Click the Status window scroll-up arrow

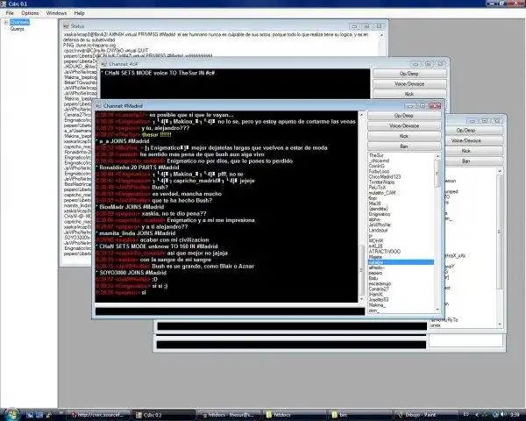pyautogui.click(x=381, y=35)
